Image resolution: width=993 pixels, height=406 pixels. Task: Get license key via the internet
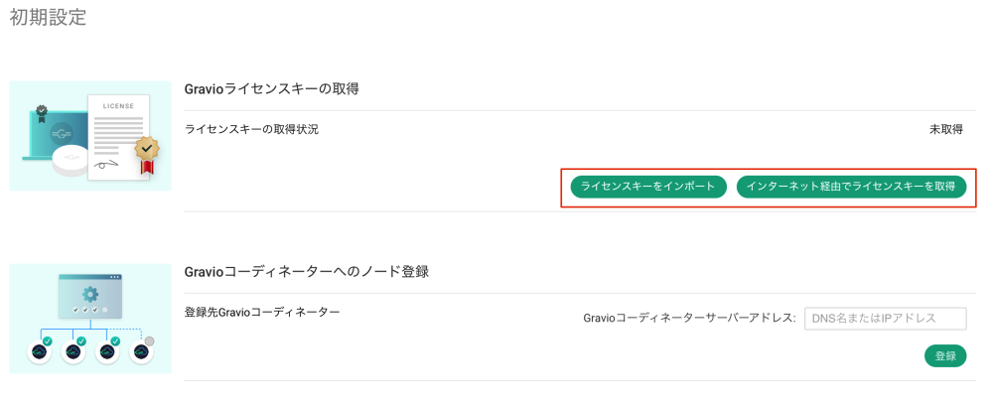(851, 187)
